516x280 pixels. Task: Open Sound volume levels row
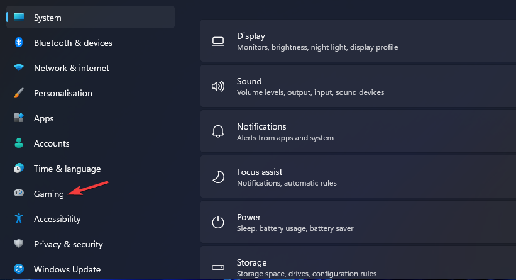point(358,87)
